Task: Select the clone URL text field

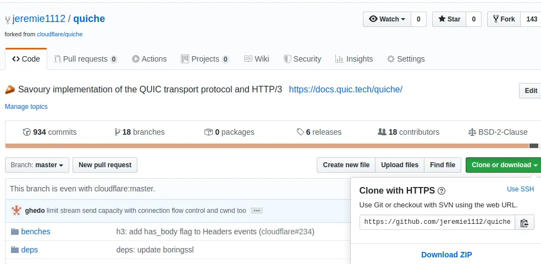Action: pos(438,222)
